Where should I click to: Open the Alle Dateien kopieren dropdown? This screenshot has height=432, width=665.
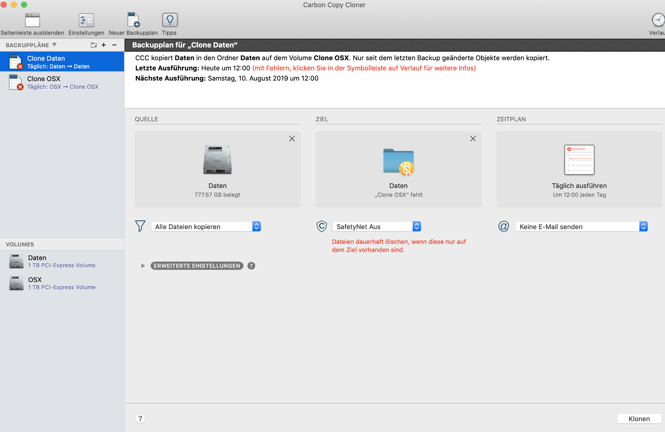point(206,226)
